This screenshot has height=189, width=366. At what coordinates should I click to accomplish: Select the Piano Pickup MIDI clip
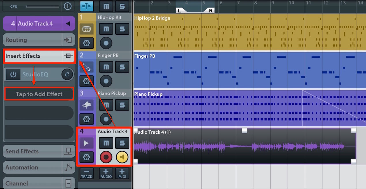click(x=250, y=108)
